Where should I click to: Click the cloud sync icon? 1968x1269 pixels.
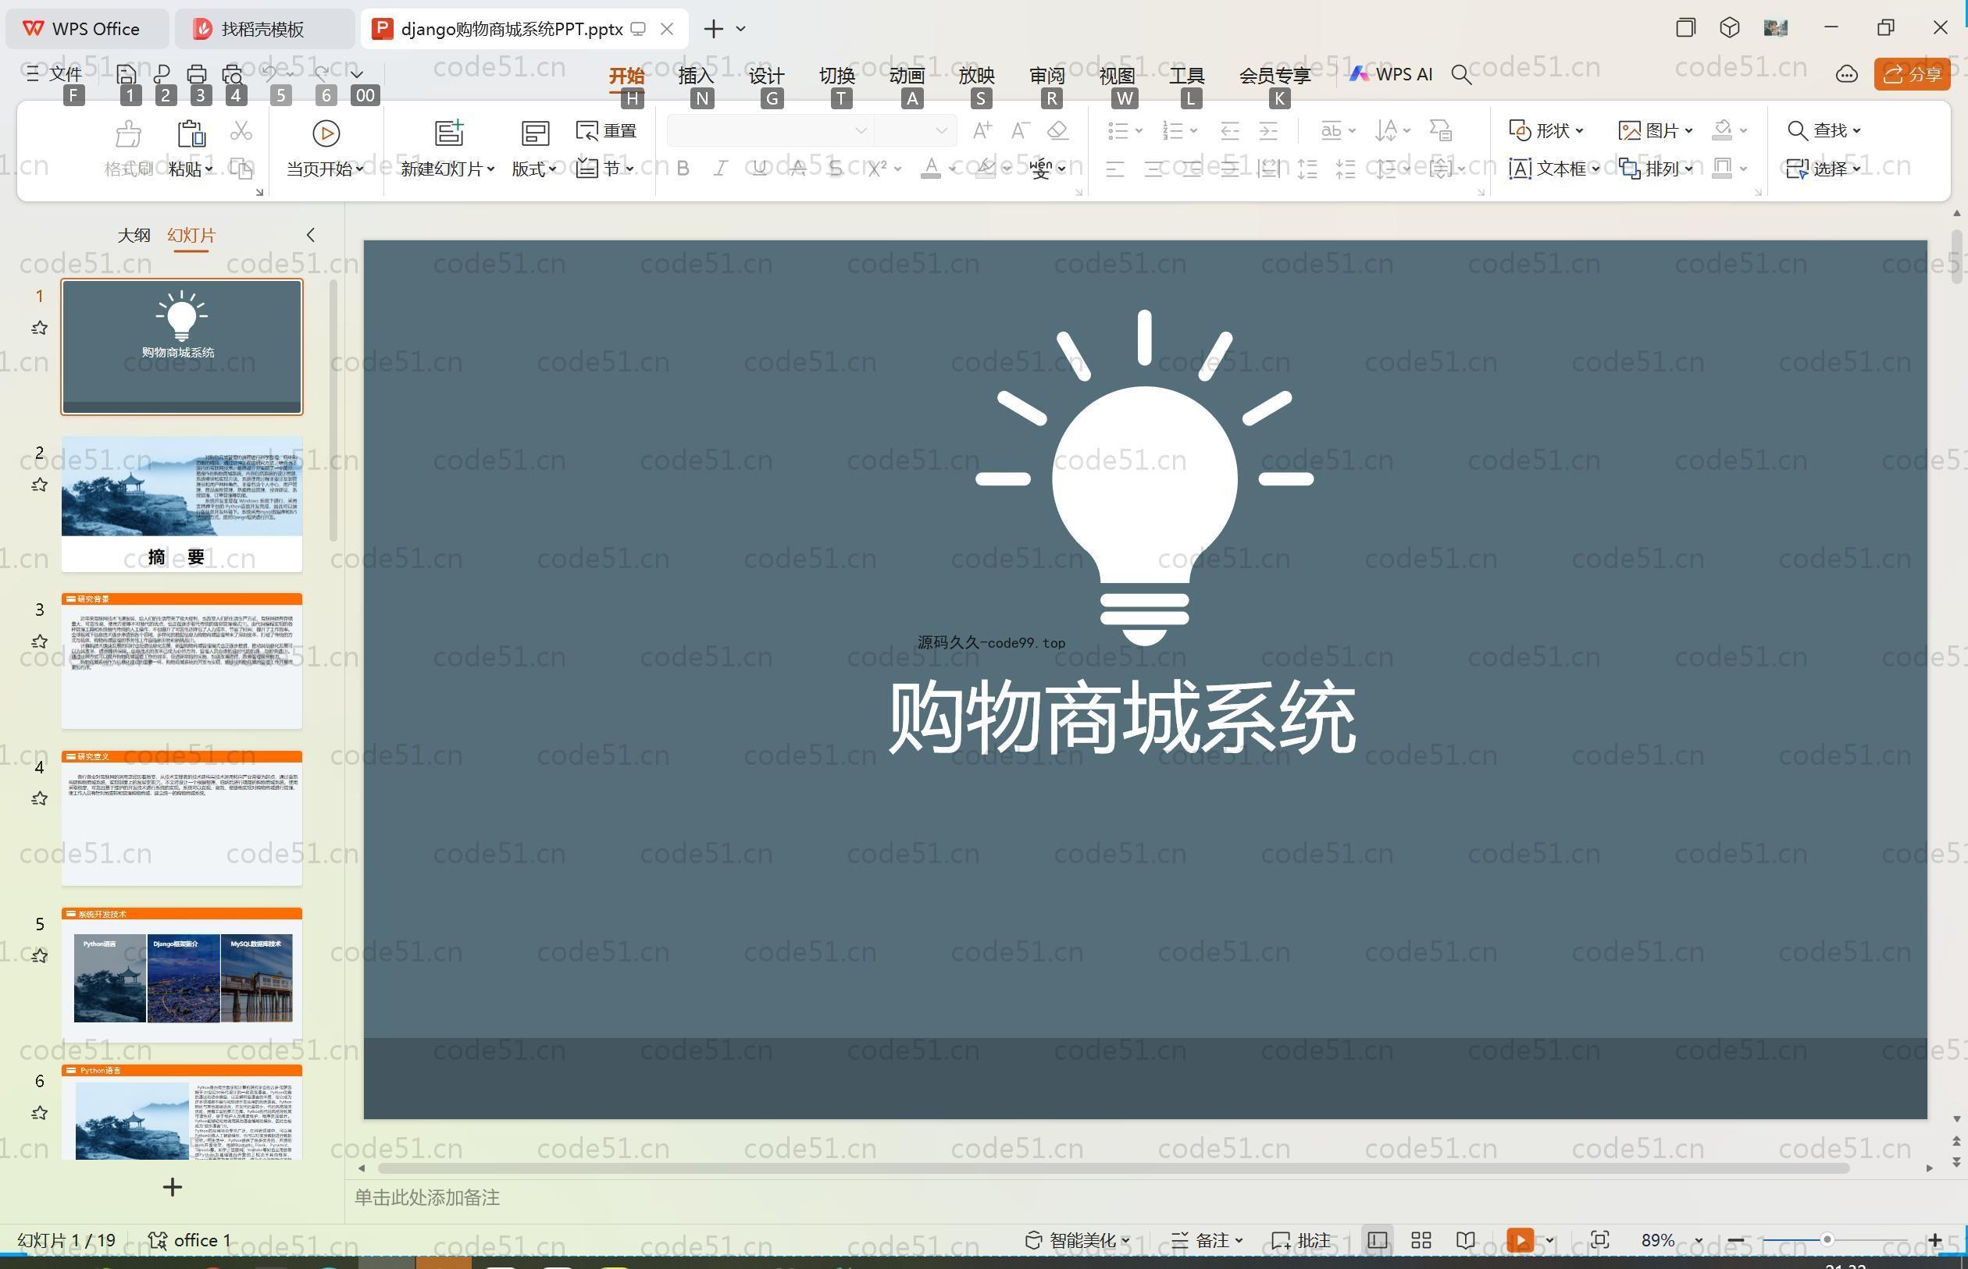point(1846,74)
